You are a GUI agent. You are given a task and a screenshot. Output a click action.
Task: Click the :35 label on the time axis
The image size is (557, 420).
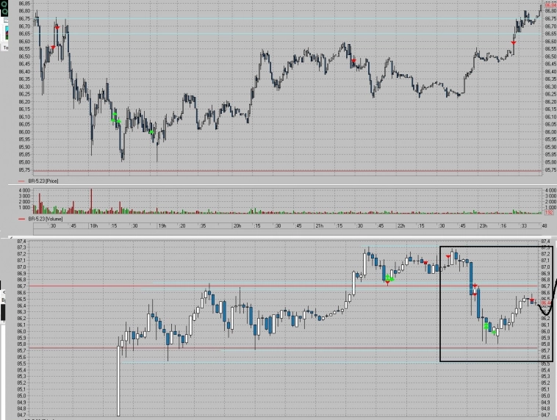point(203,226)
